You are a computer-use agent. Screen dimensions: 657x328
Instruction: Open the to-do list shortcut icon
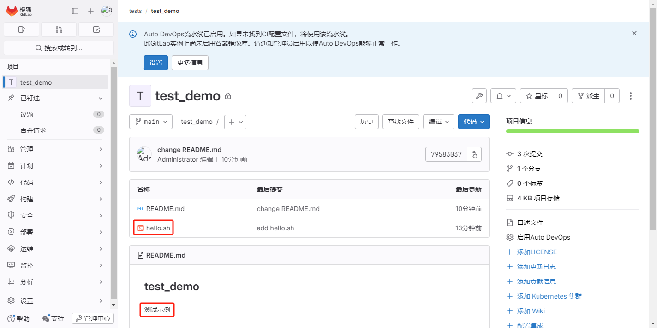point(96,29)
